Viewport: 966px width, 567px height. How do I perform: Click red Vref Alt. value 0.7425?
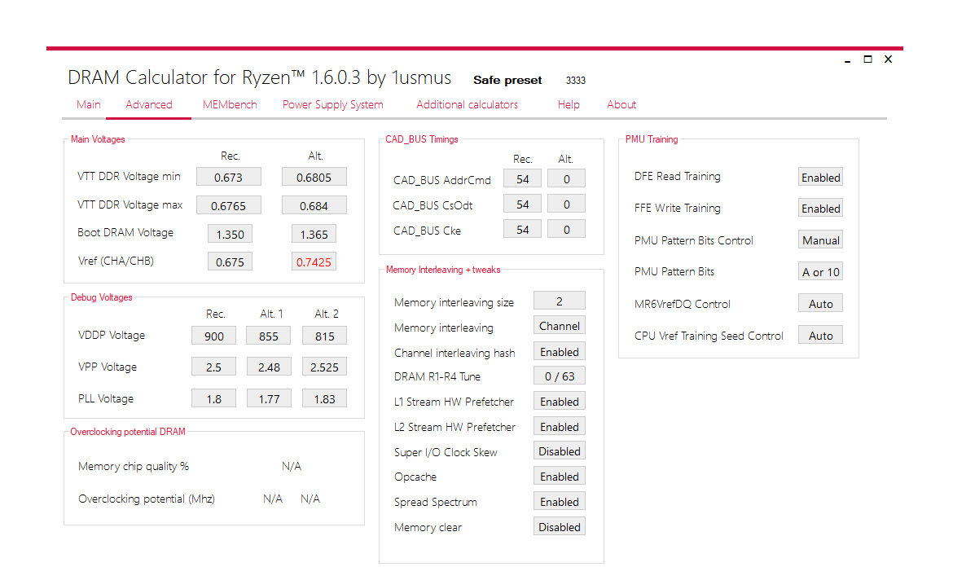pos(314,262)
